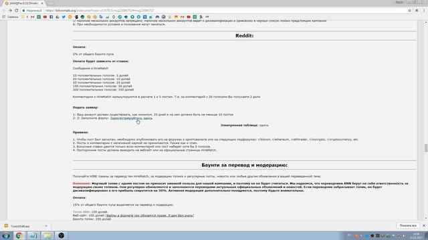The image size is (428, 240).
Task: Open the taskbar clock
Action: tap(416, 235)
